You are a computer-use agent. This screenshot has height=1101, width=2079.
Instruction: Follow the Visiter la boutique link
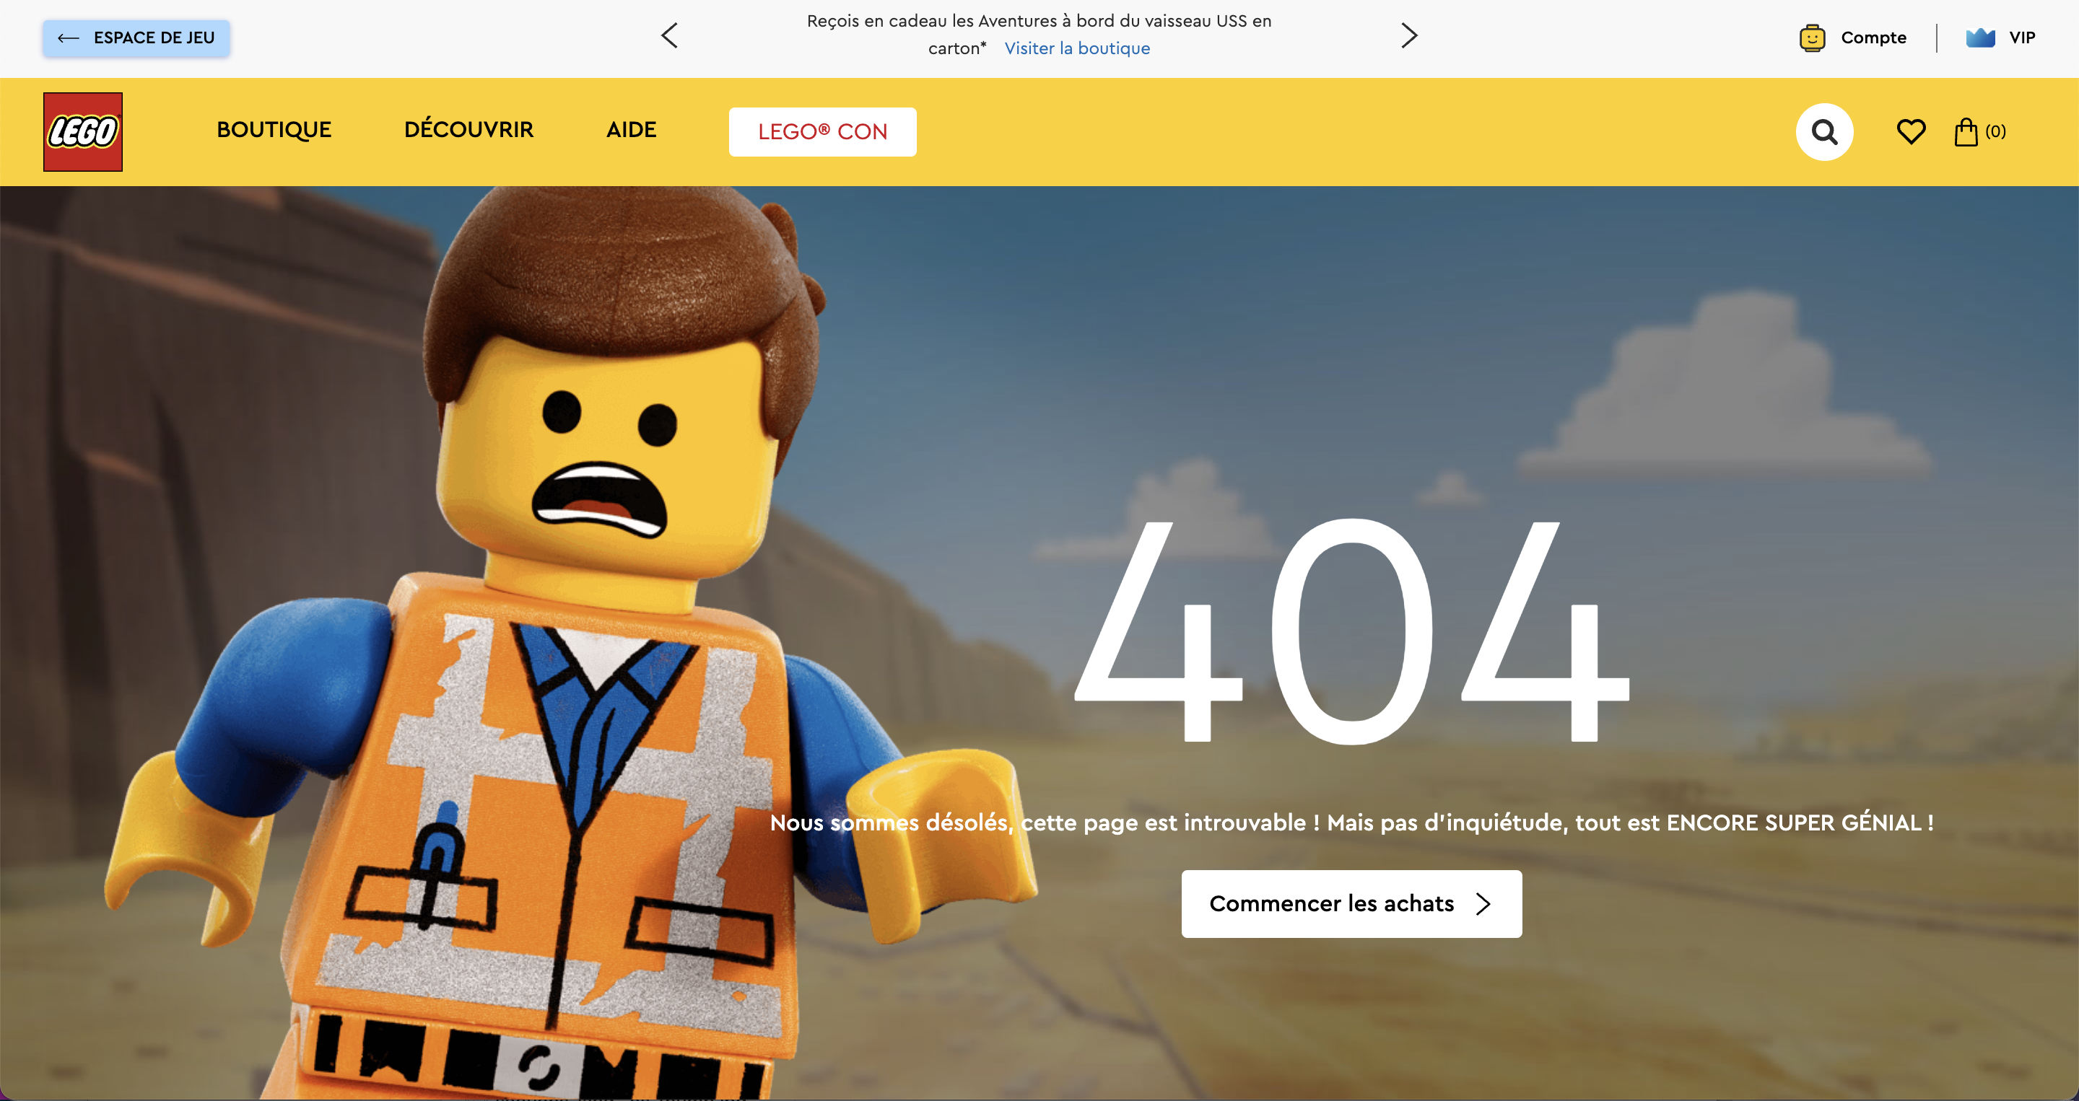click(1076, 48)
